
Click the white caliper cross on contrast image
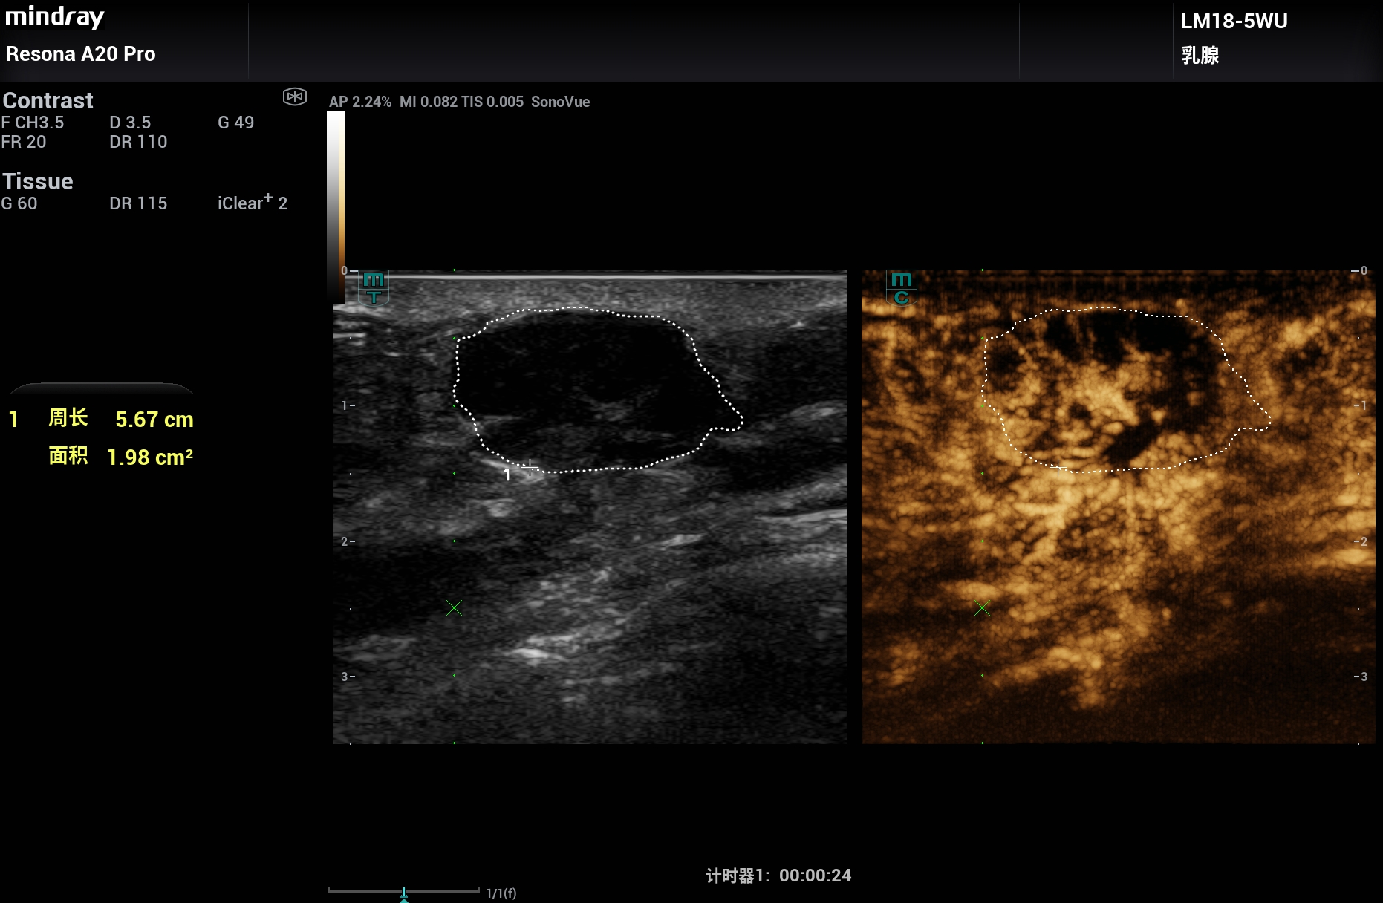(x=1058, y=467)
